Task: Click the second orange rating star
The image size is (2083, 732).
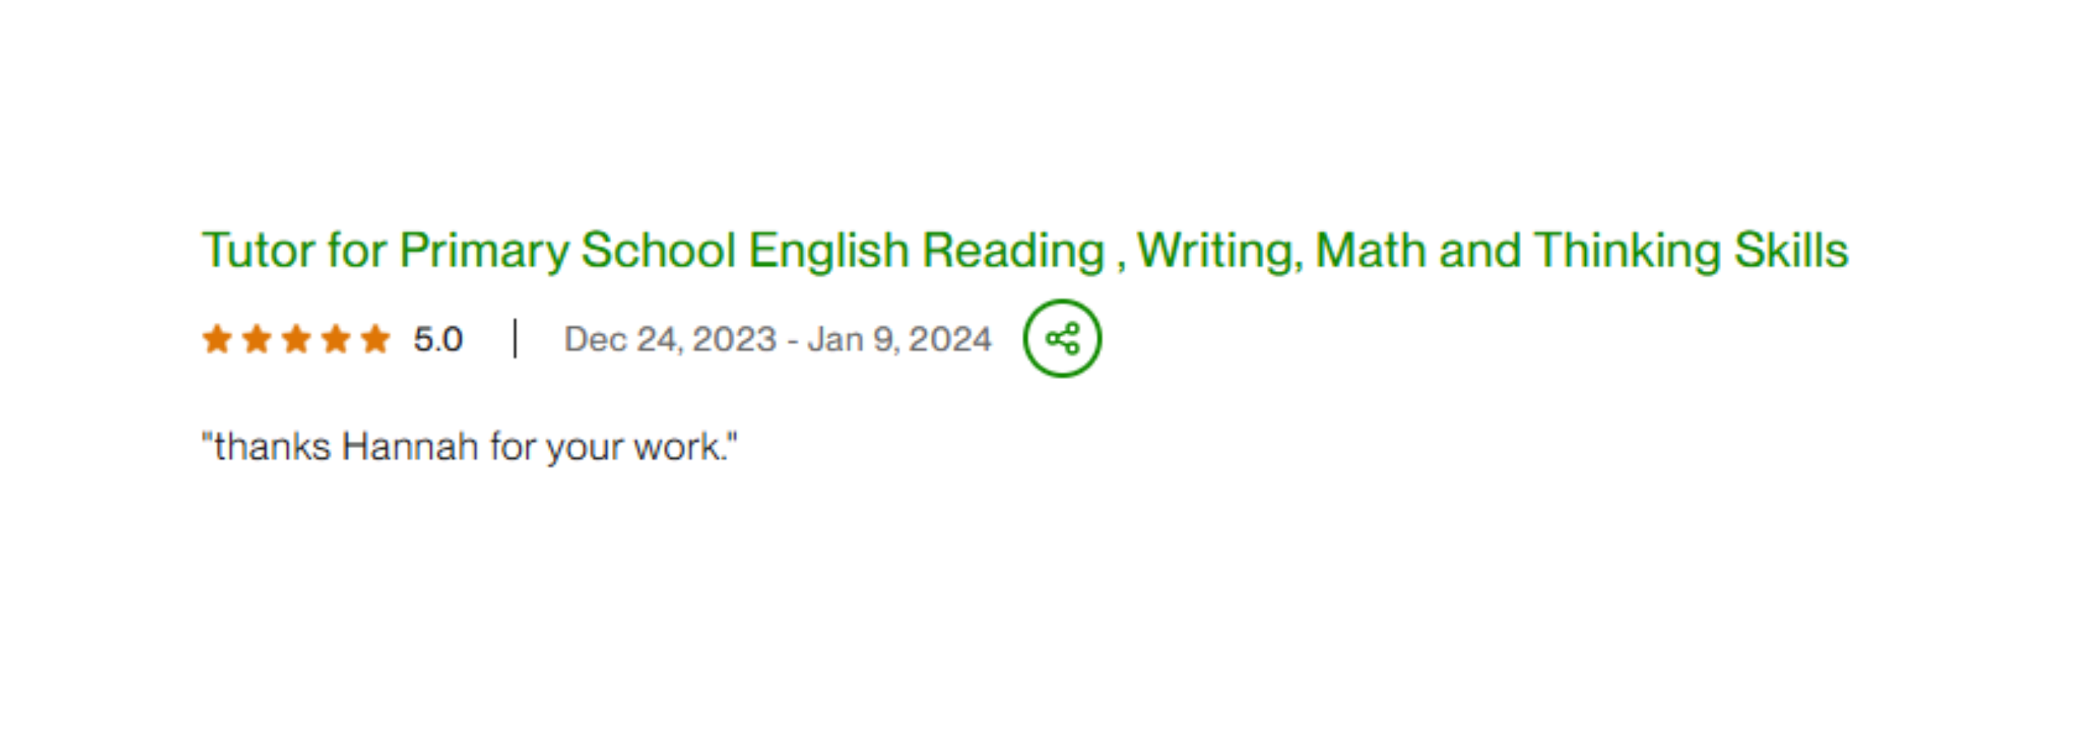Action: (x=256, y=338)
